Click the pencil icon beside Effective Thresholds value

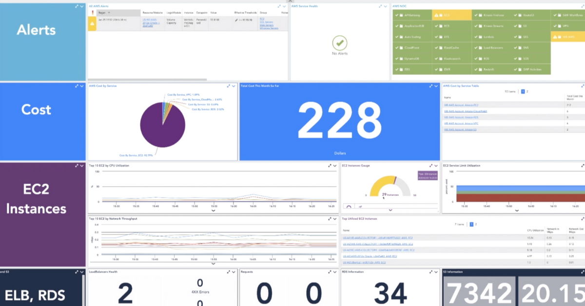[236, 20]
